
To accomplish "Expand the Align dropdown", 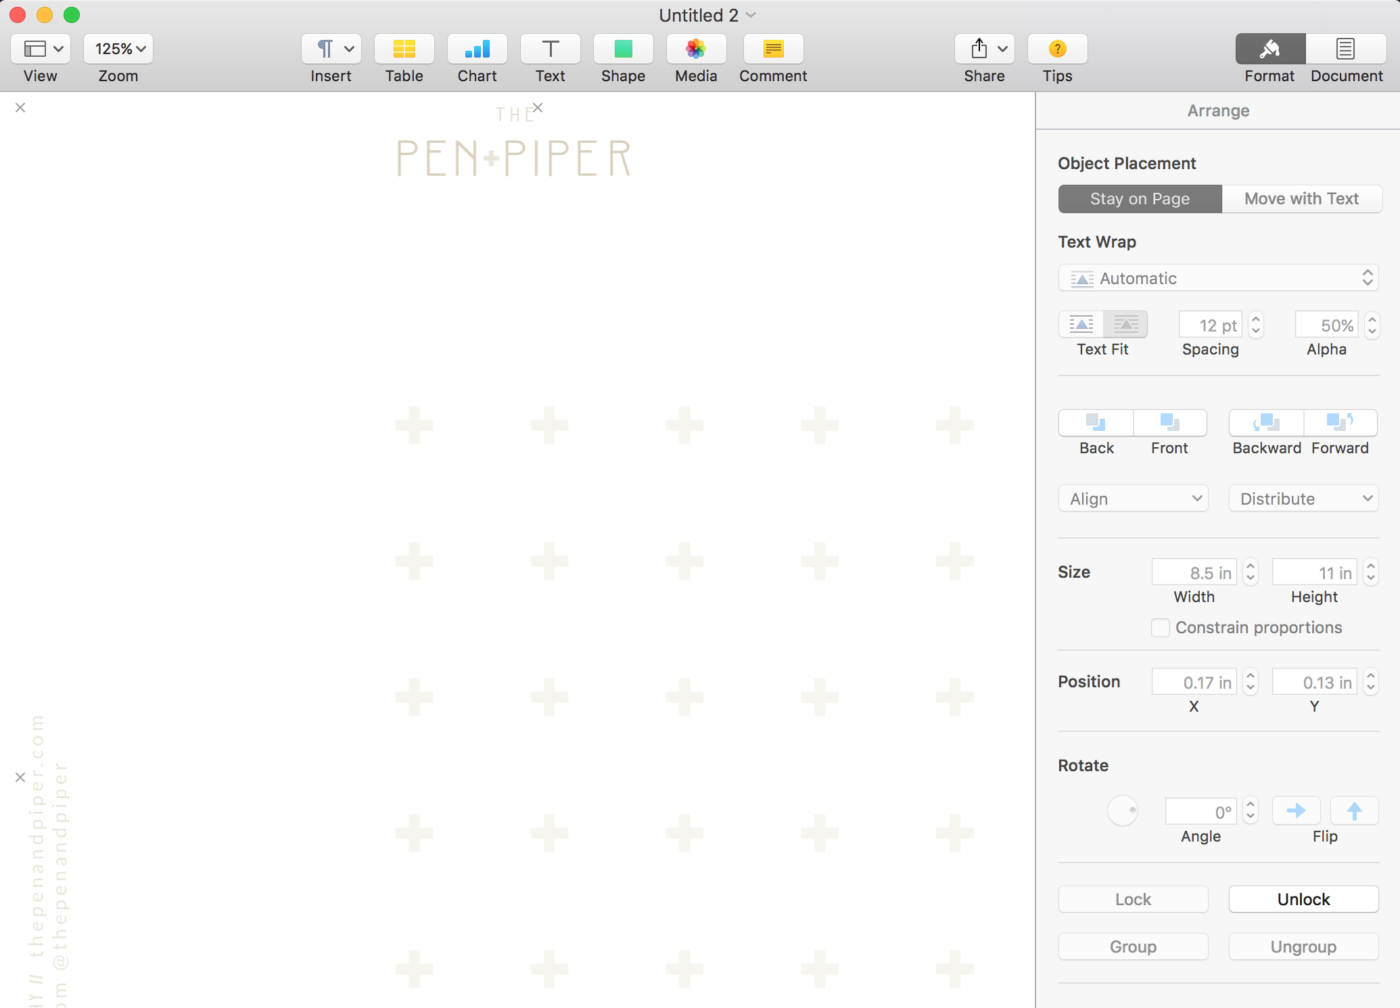I will click(x=1133, y=499).
